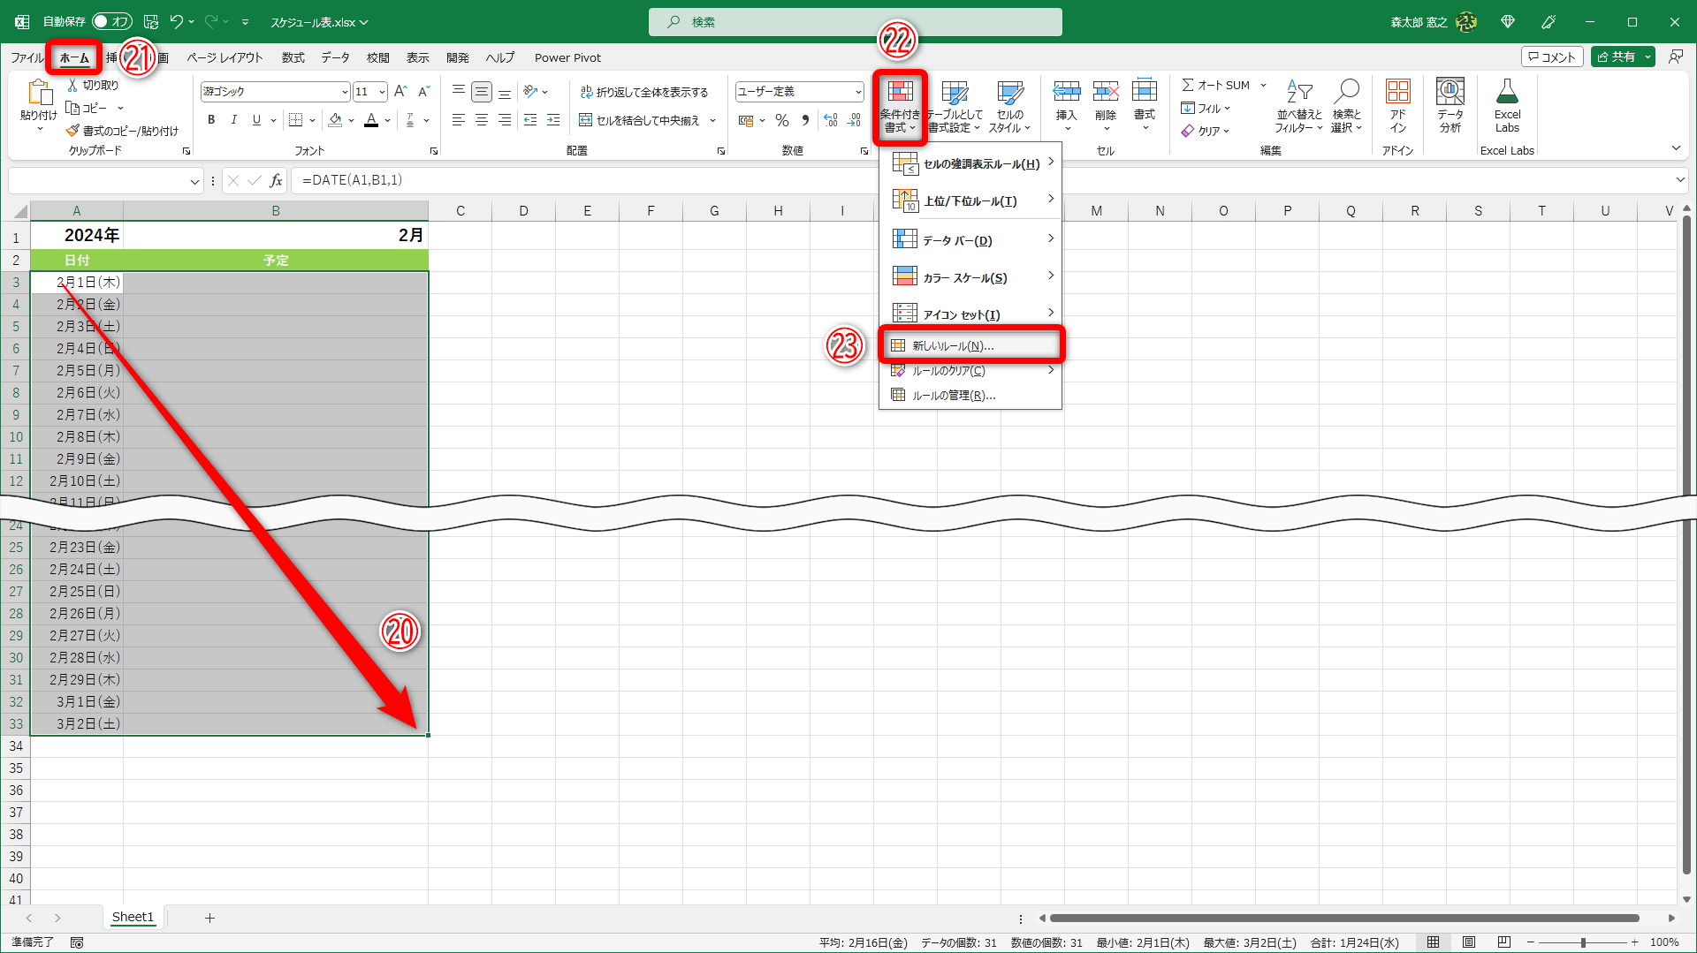
Task: Toggle Italic formatting
Action: pos(234,120)
